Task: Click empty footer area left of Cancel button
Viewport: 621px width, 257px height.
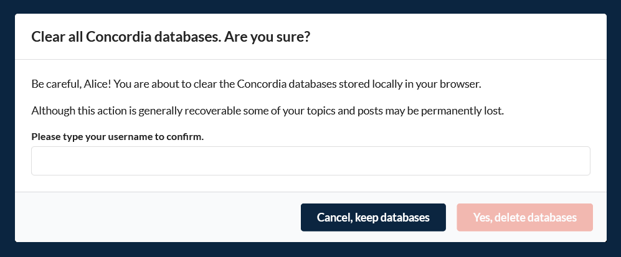Action: 156,218
